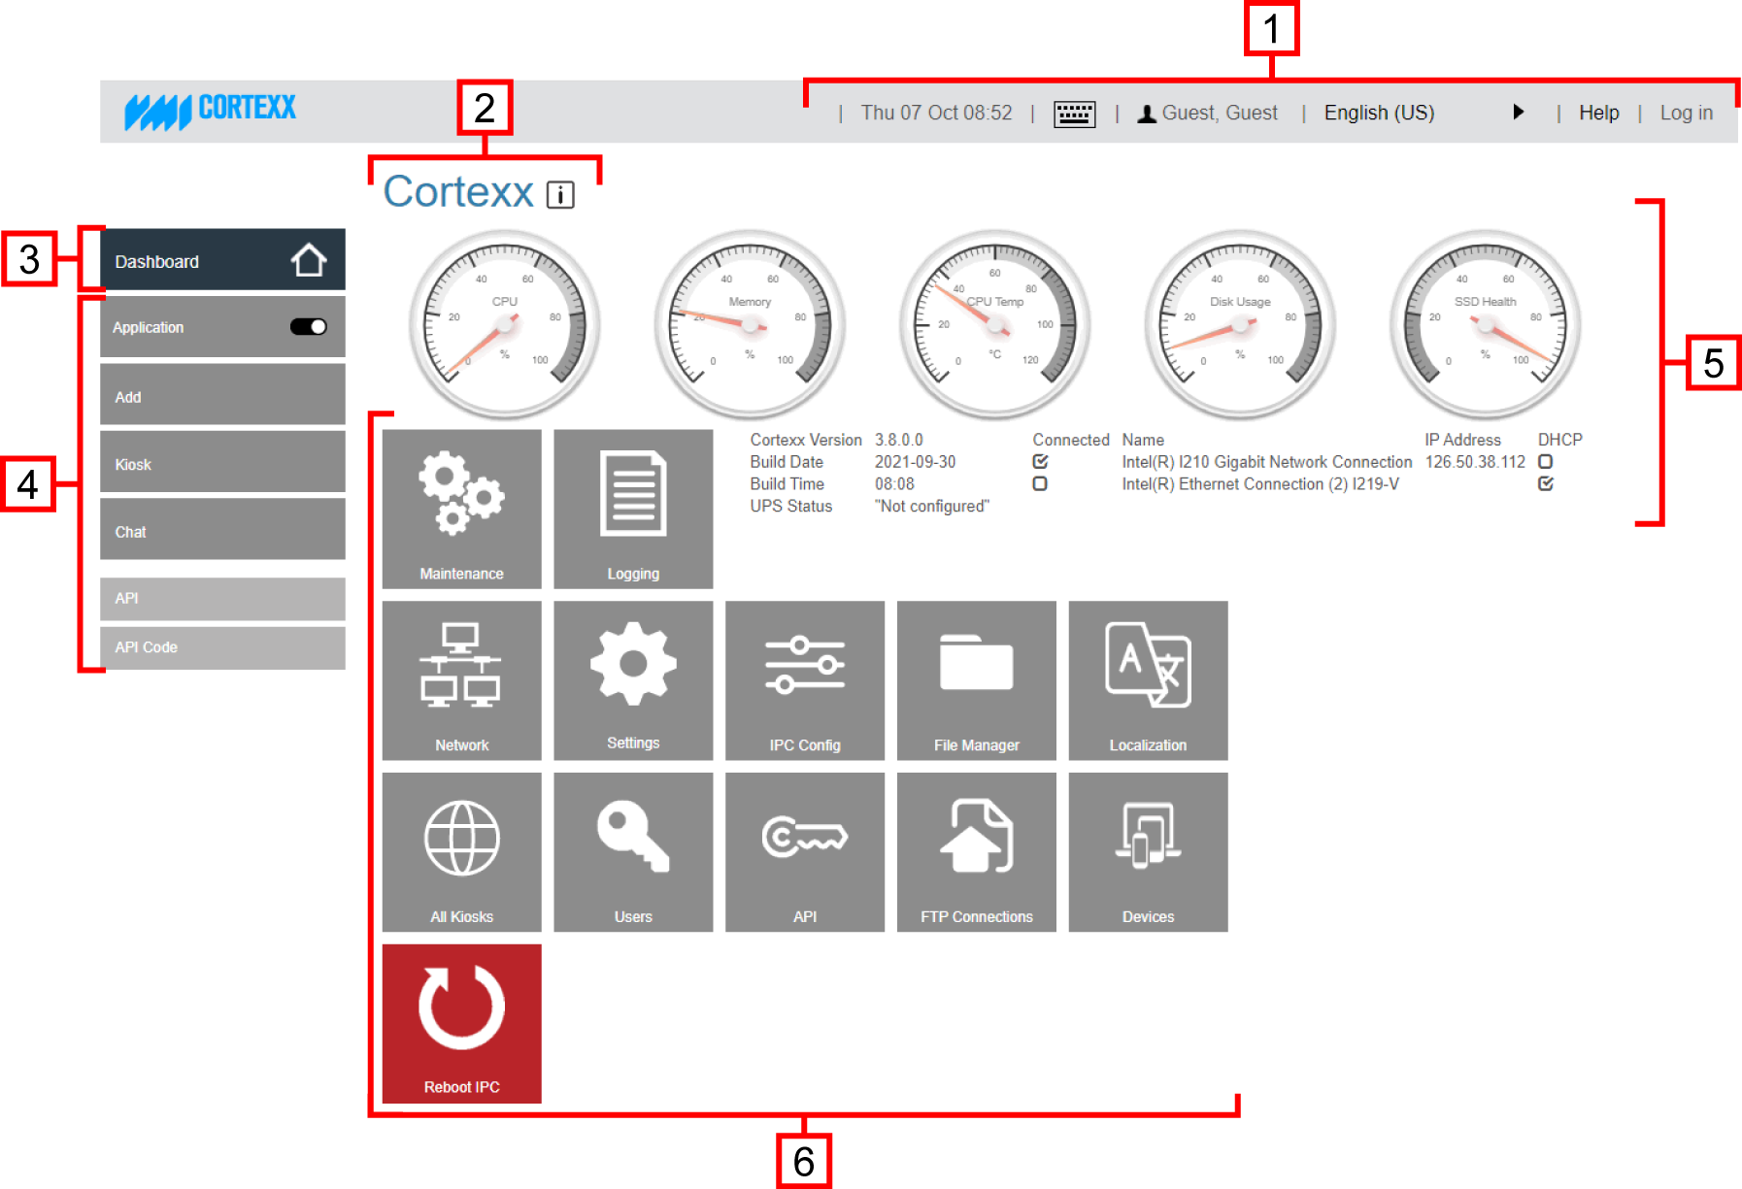Screen dimensions: 1742x1189
Task: Open the on-screen keyboard icon
Action: [1074, 115]
